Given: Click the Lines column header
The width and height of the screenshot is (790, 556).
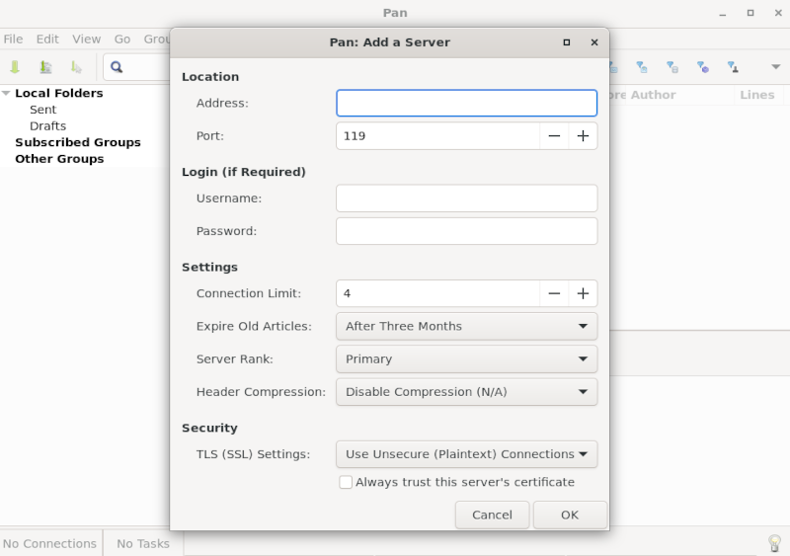Looking at the screenshot, I should point(757,95).
